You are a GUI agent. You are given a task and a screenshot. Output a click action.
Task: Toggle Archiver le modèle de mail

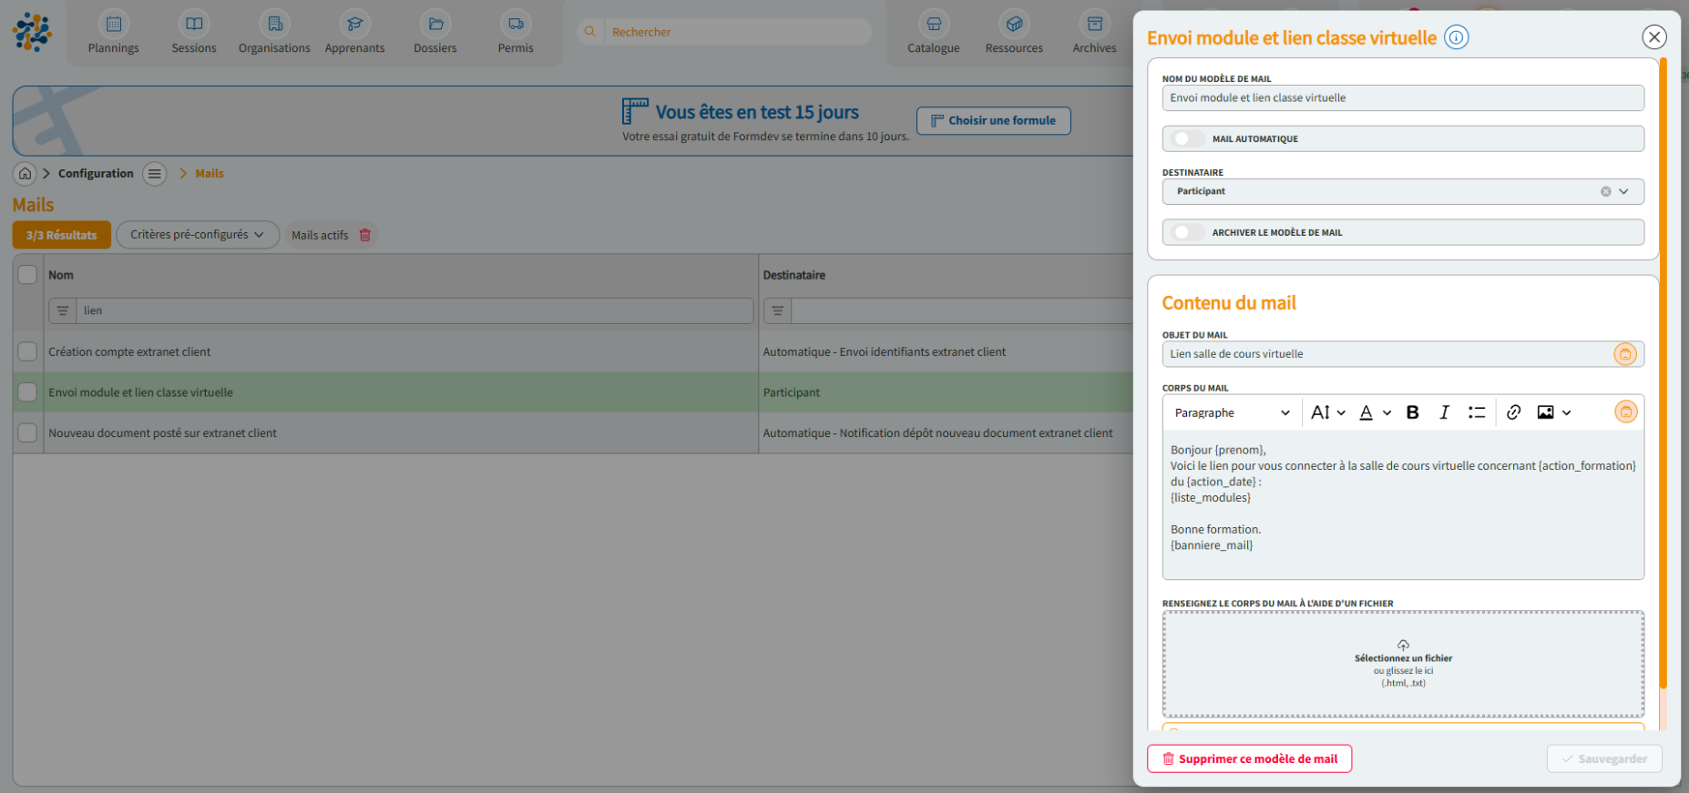coord(1188,232)
